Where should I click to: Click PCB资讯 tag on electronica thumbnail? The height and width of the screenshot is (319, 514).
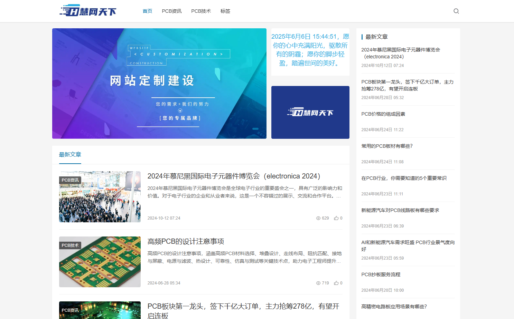click(70, 180)
